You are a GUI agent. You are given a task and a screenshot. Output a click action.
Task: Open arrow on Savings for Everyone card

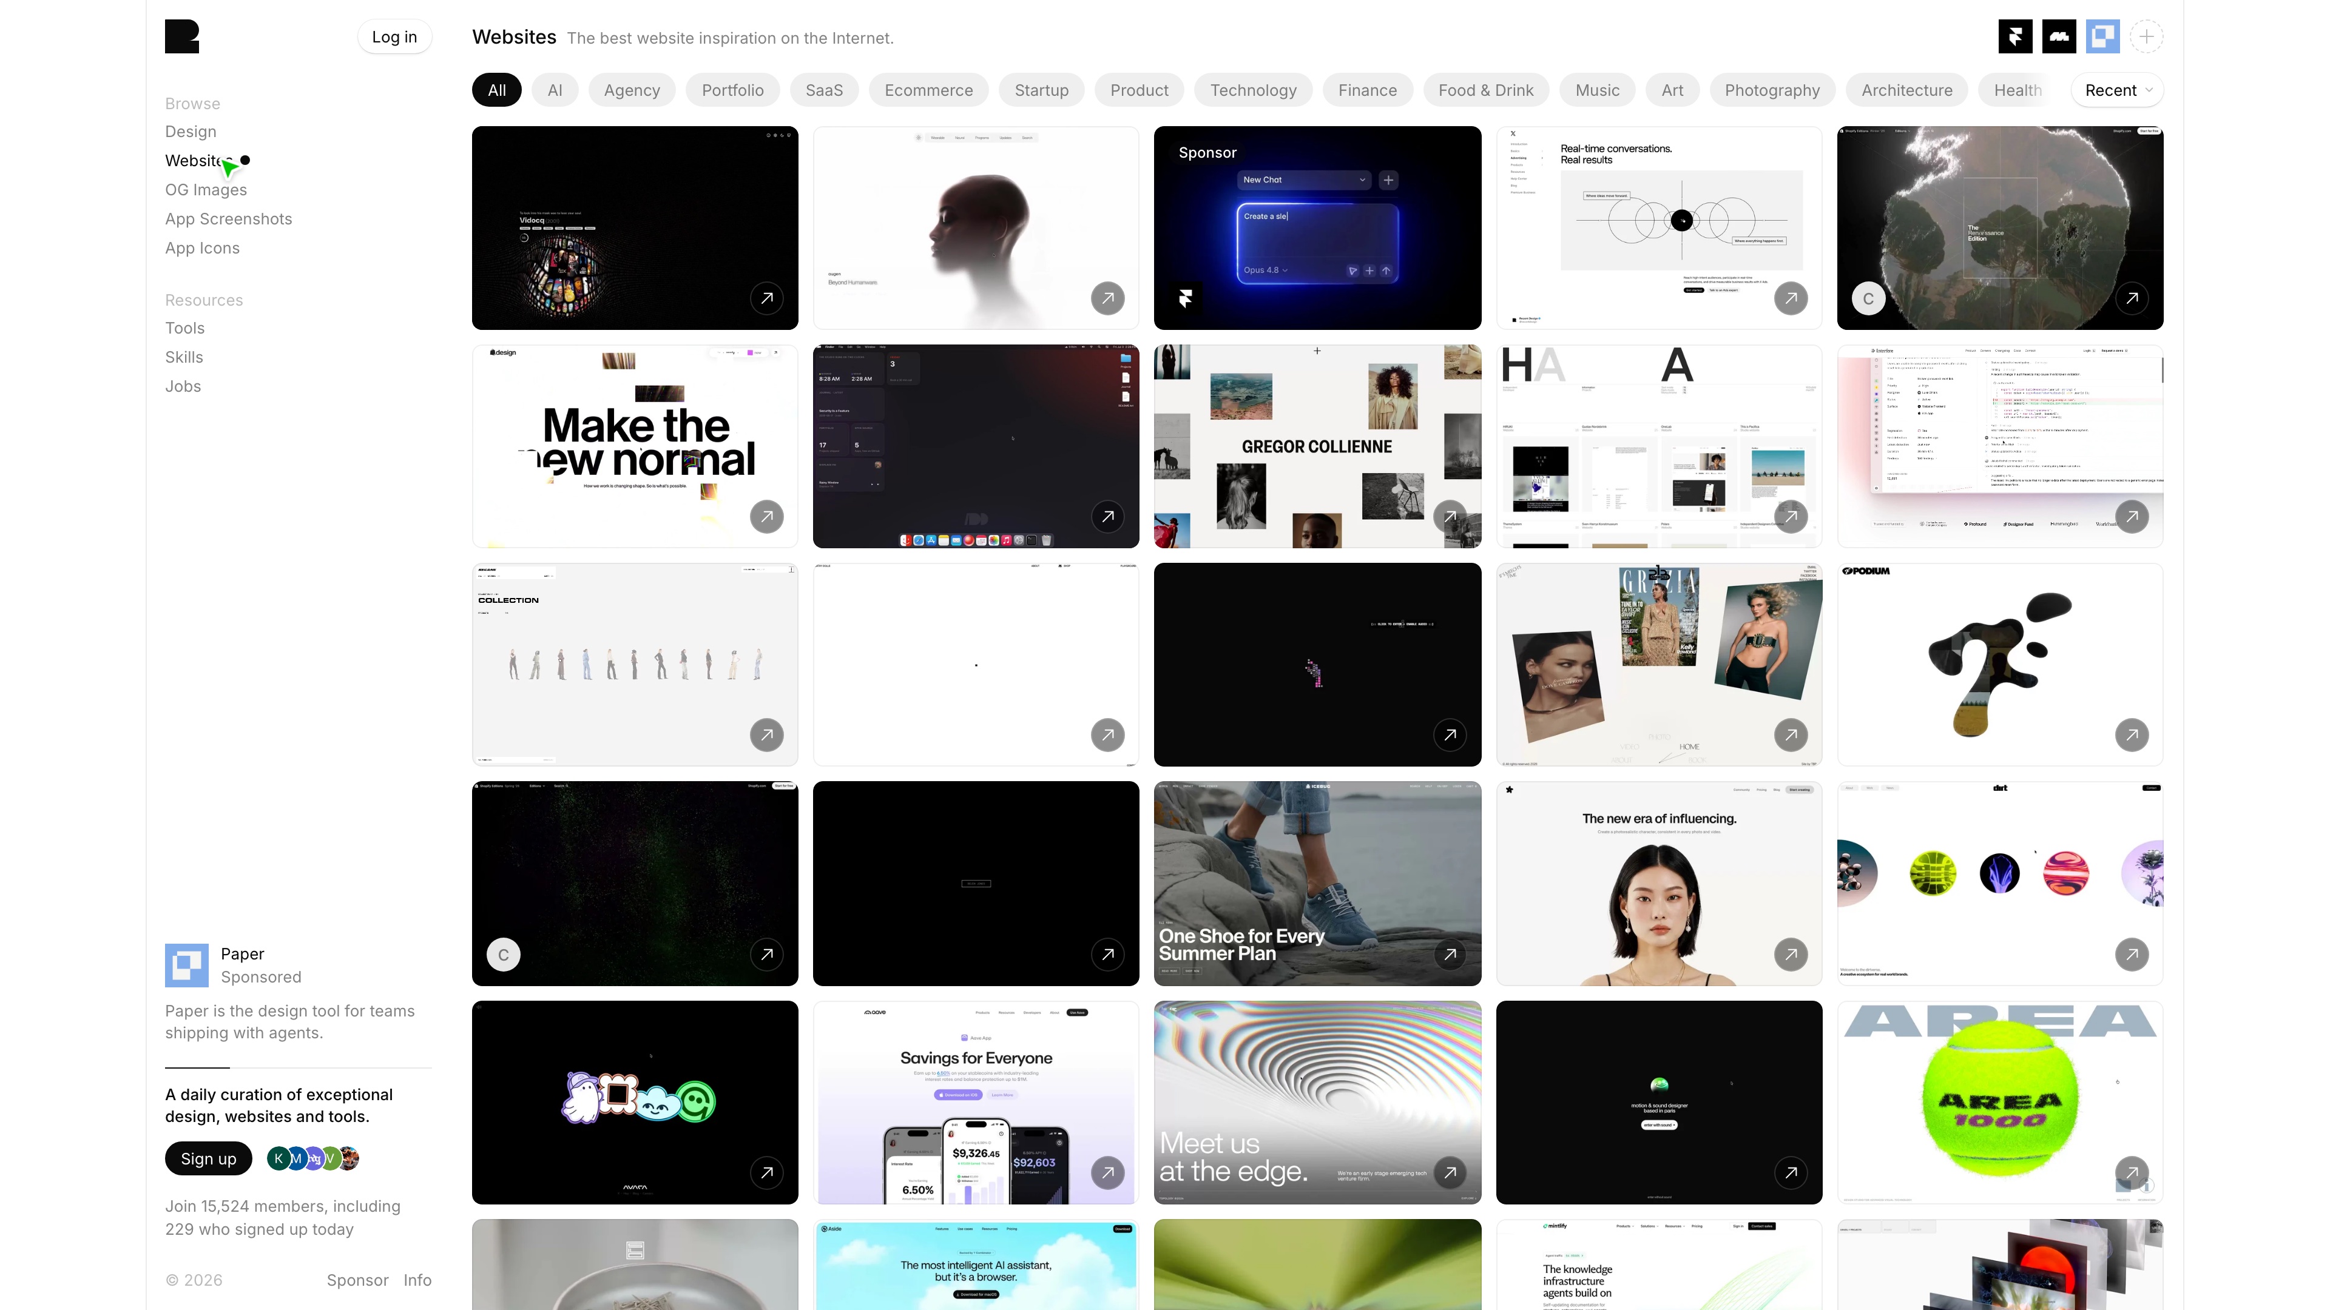1108,1172
